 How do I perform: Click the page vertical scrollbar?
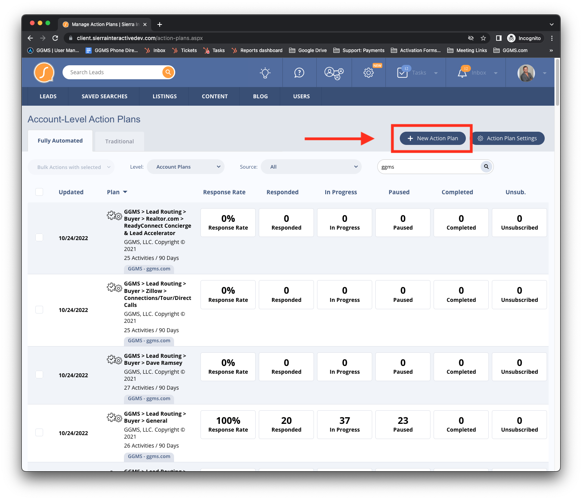pos(558,82)
